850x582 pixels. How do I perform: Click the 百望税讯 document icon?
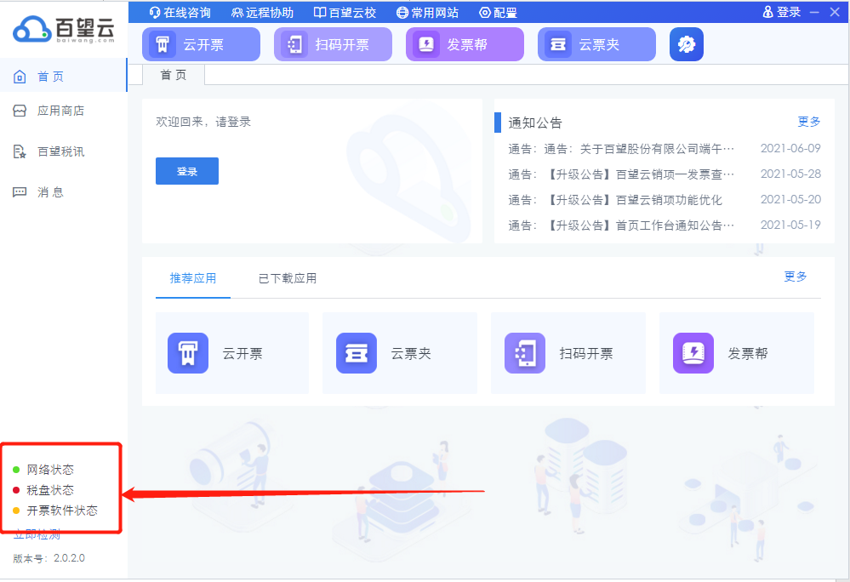[x=20, y=151]
